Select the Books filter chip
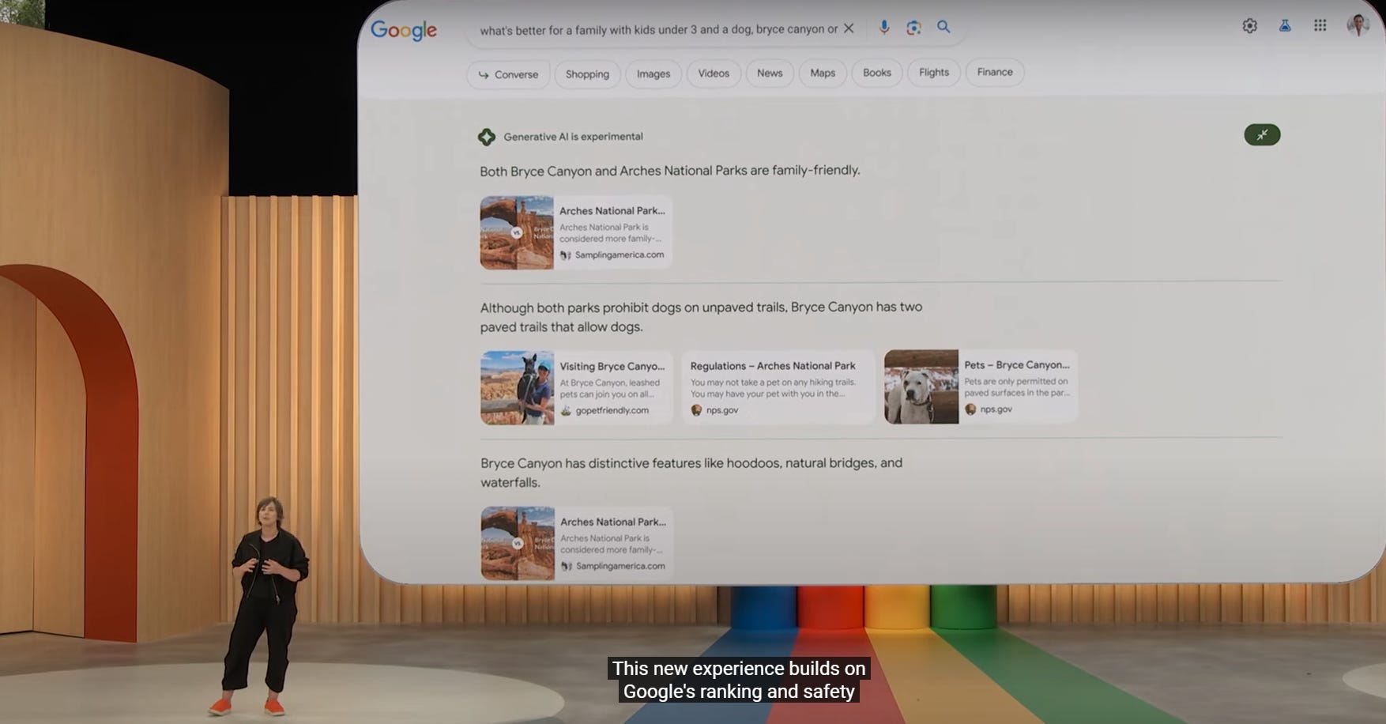This screenshot has width=1386, height=724. (877, 73)
